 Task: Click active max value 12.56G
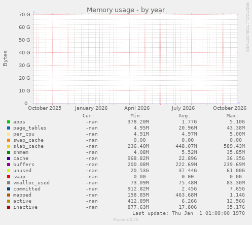(x=236, y=201)
